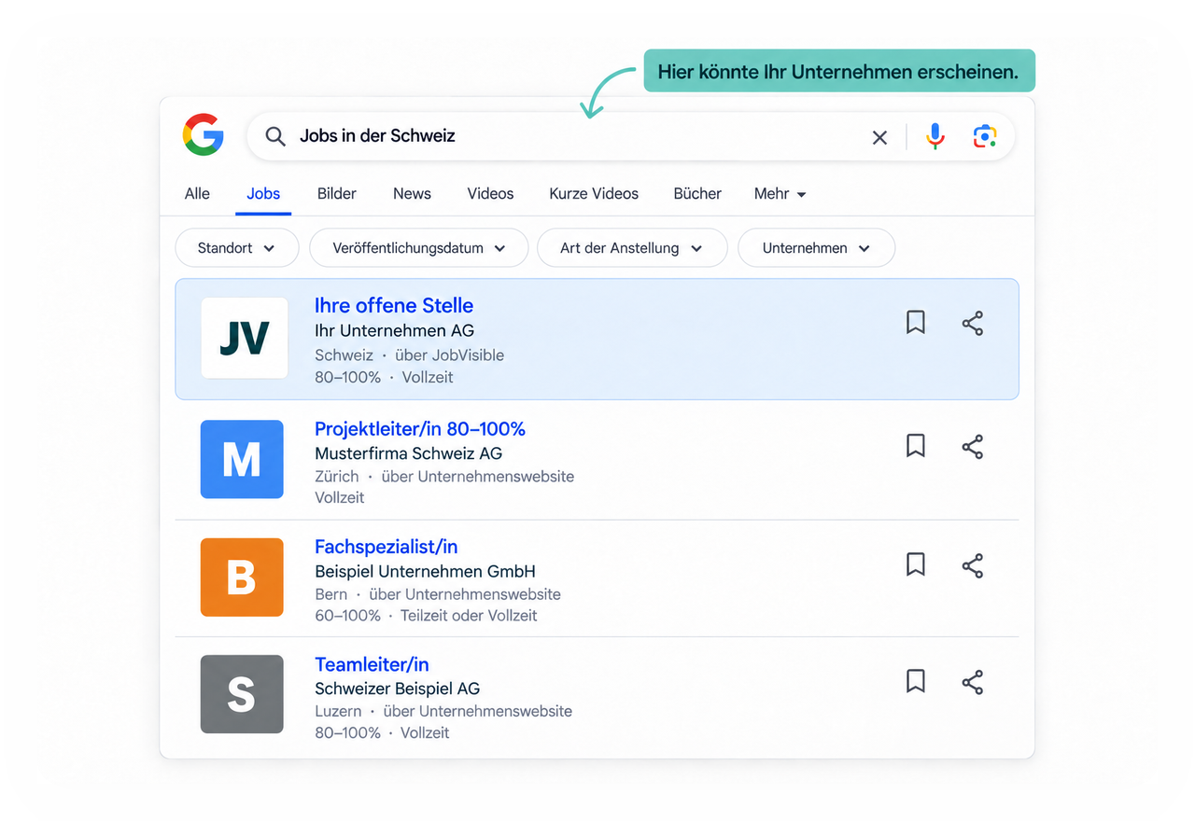Open the Fachspezialist/in job link
This screenshot has width=1195, height=821.
click(387, 547)
